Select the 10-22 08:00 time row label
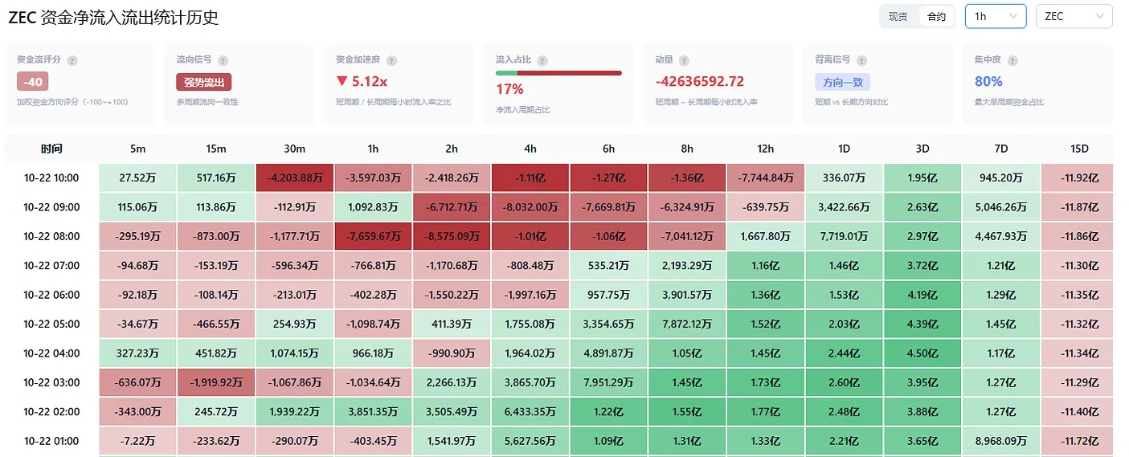 [x=51, y=236]
